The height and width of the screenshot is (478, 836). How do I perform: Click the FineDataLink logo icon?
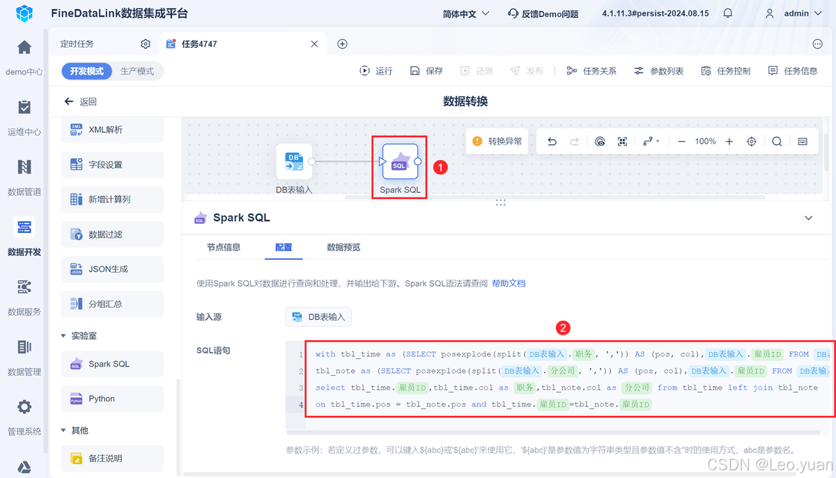pyautogui.click(x=24, y=13)
